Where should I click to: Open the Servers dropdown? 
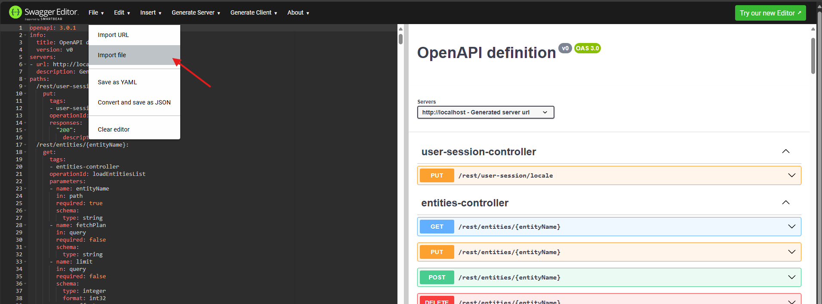coord(486,112)
